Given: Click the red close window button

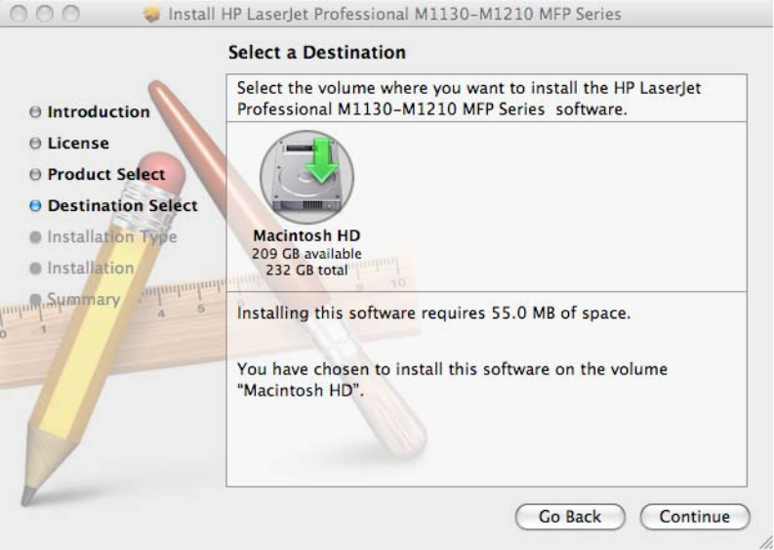Looking at the screenshot, I should point(19,14).
